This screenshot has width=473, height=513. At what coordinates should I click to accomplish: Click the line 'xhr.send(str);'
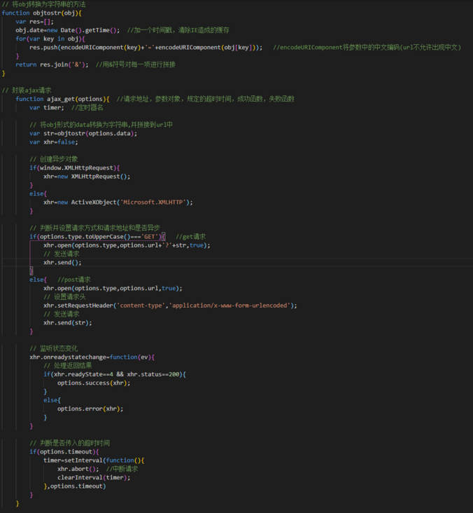(68, 322)
